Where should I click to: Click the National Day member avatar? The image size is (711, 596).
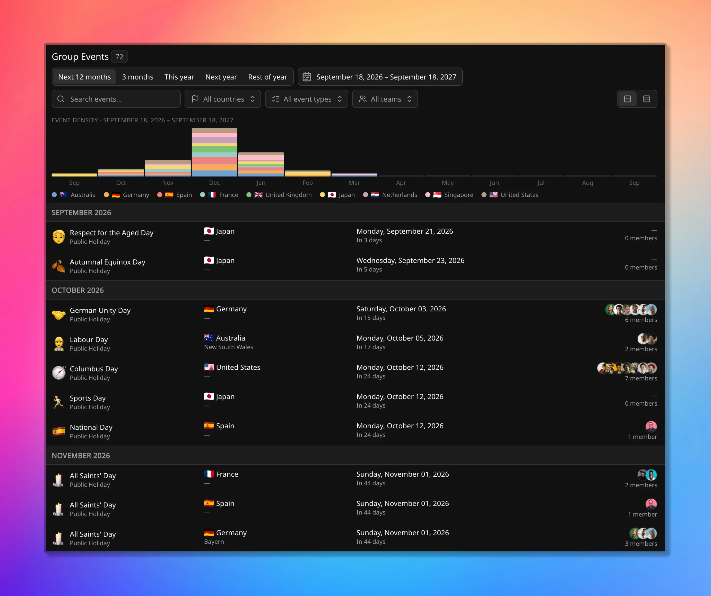pos(651,426)
